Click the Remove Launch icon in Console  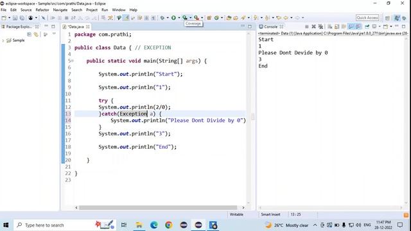[x=313, y=26]
